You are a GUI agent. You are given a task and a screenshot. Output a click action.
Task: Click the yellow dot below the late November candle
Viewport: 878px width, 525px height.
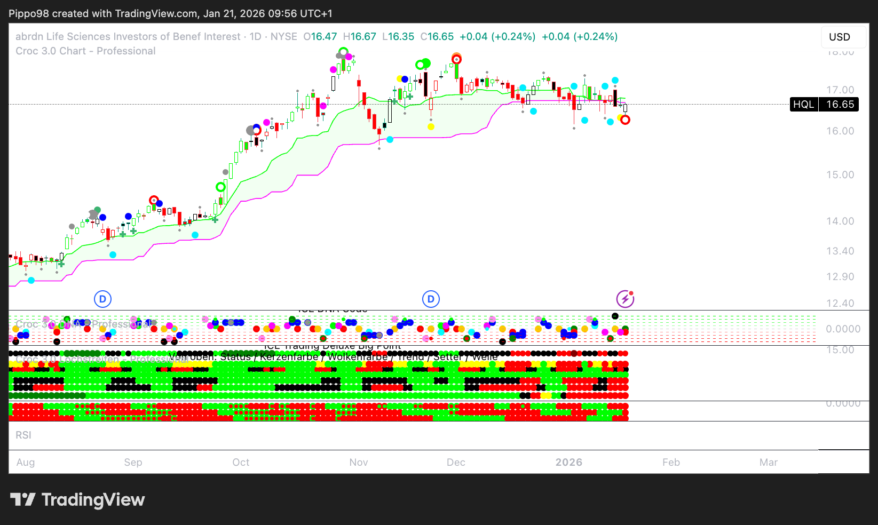pos(431,126)
